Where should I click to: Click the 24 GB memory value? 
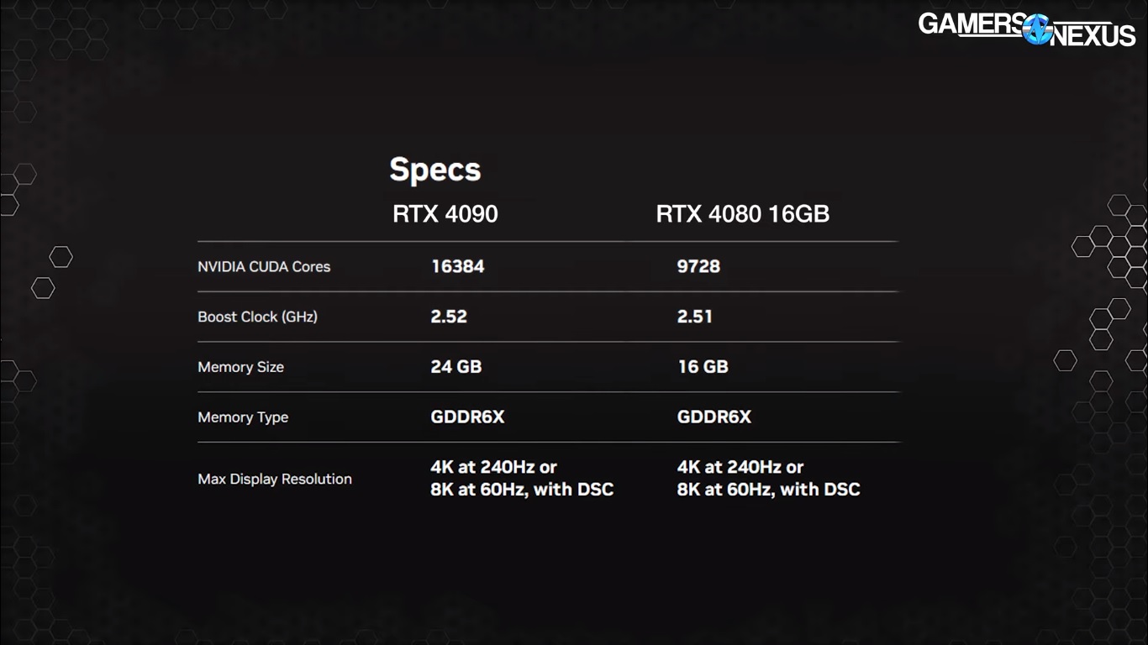(456, 367)
